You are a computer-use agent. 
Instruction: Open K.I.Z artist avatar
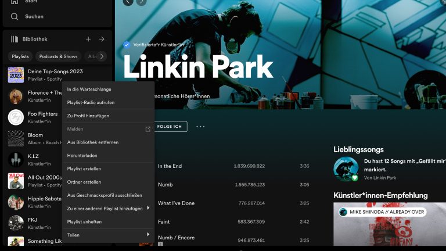tap(16, 160)
